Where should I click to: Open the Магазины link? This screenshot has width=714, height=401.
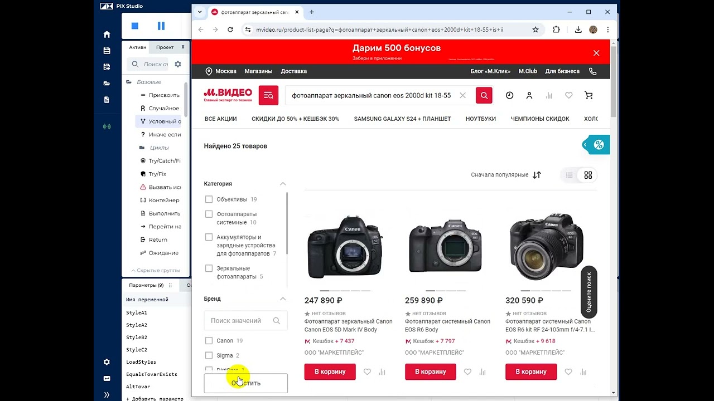258,71
